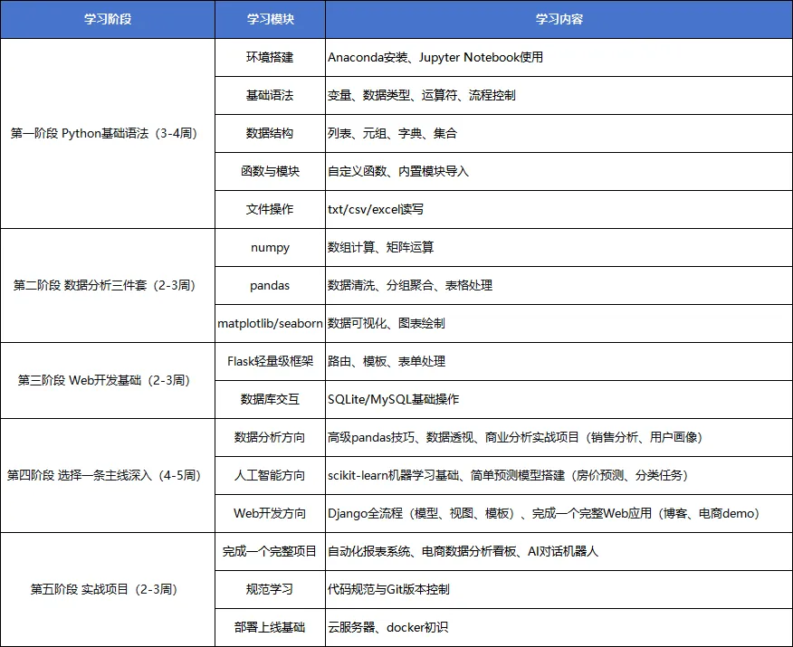Click the 学习模块 column header
The width and height of the screenshot is (793, 647).
pyautogui.click(x=270, y=19)
